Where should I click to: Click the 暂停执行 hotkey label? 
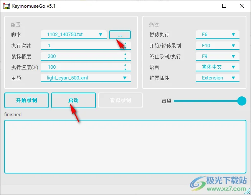(x=159, y=35)
